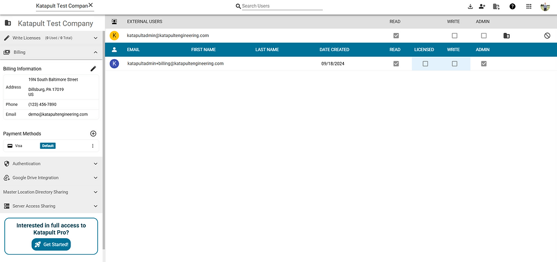The image size is (557, 262).
Task: Collapse the Billing section chevron
Action: [x=95, y=52]
